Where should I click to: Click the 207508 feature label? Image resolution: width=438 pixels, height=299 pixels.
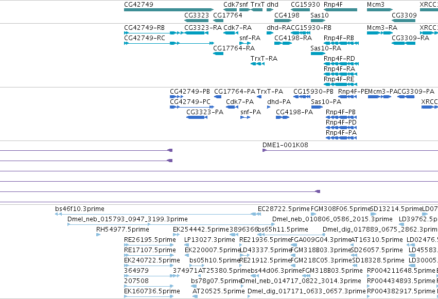coord(136,281)
